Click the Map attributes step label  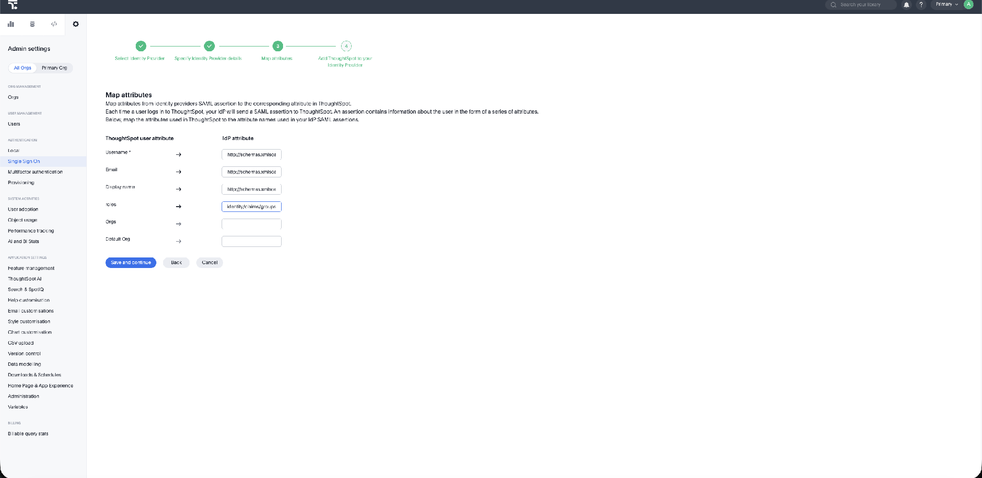click(x=277, y=58)
